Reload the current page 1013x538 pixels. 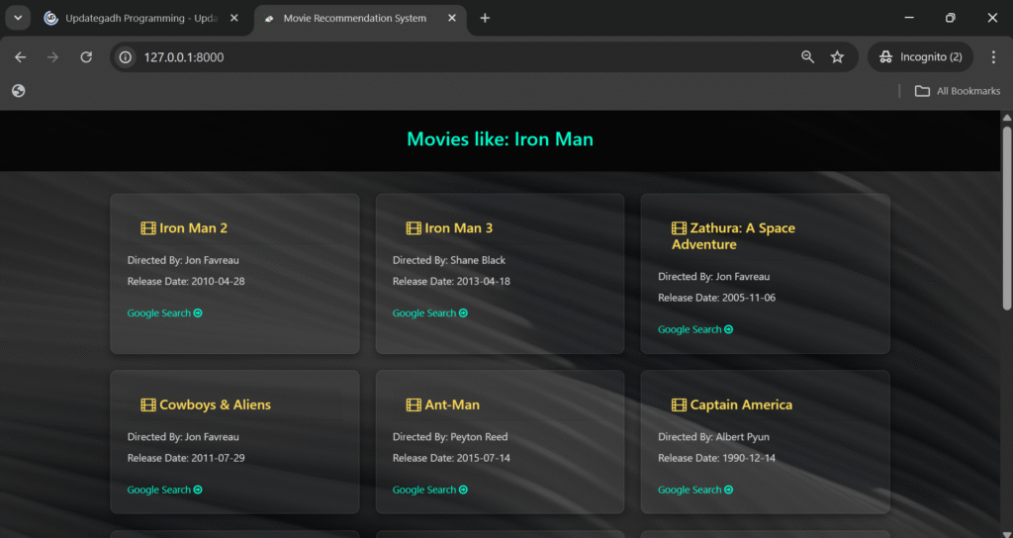pos(86,57)
